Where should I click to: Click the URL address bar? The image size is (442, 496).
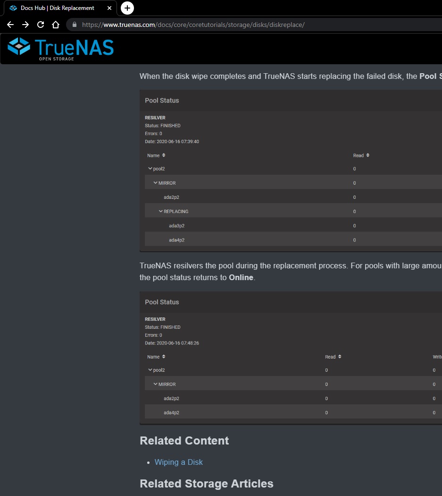(236, 25)
